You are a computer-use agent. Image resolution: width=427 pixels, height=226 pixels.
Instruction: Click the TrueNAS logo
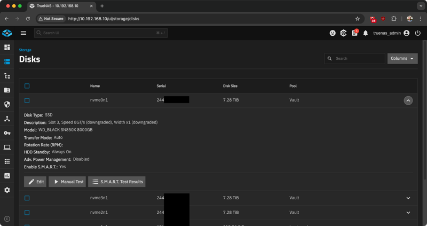7,33
